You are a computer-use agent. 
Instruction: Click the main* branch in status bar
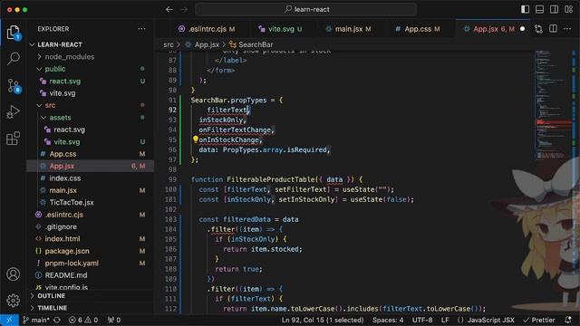point(36,320)
